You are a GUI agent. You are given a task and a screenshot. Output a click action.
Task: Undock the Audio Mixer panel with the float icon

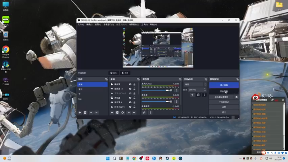[180, 79]
